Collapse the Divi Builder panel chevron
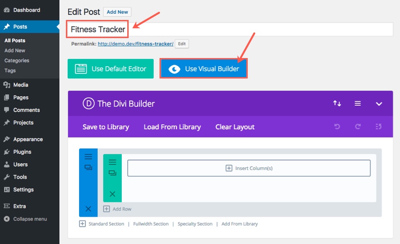 (x=379, y=103)
